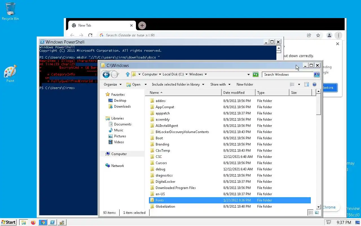Image resolution: width=361 pixels, height=226 pixels.
Task: Click the New folder toolbar button
Action: click(x=245, y=84)
